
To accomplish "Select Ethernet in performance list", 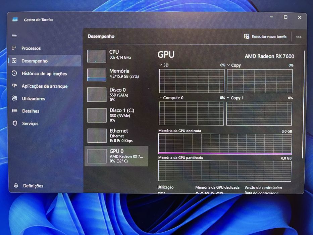I will click(x=116, y=135).
